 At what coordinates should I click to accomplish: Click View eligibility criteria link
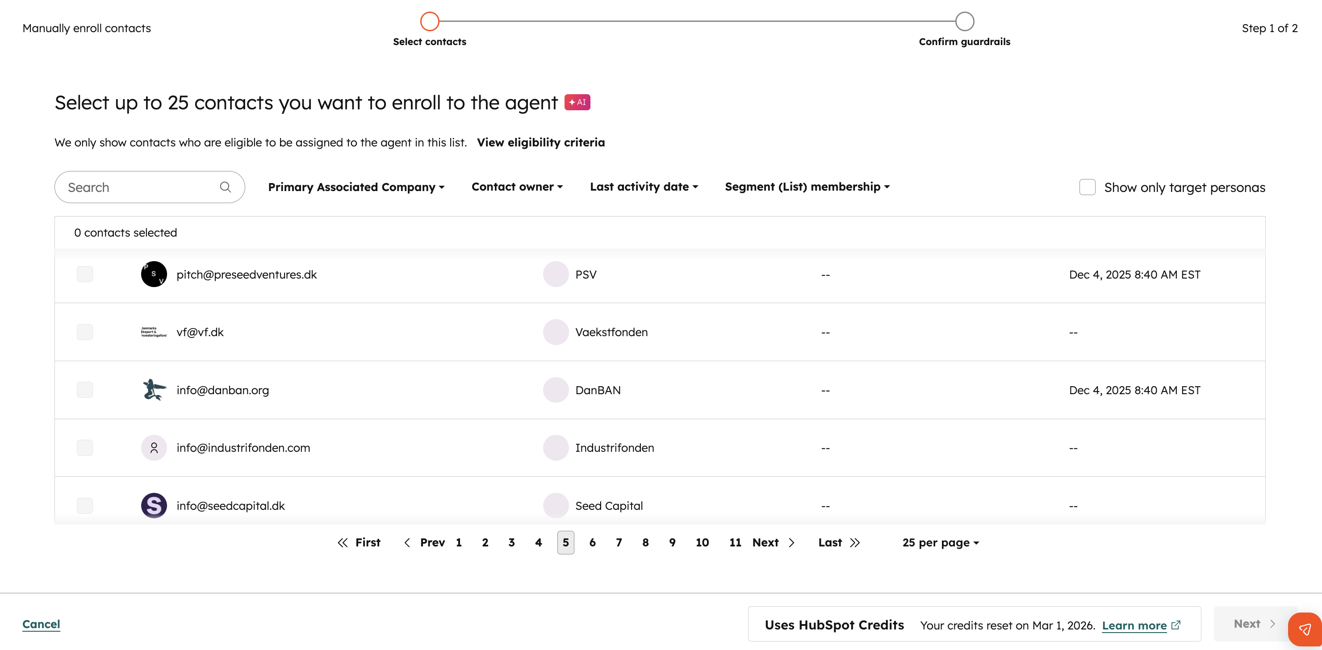(540, 142)
